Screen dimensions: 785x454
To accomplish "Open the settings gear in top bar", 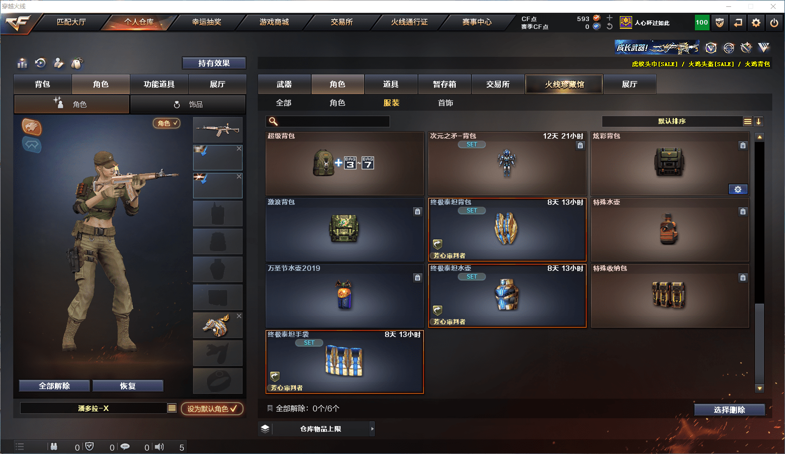I will (756, 23).
